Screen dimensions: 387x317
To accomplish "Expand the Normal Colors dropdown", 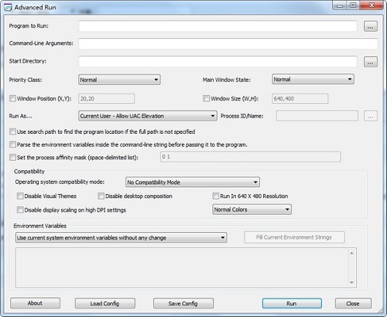I will (x=252, y=210).
